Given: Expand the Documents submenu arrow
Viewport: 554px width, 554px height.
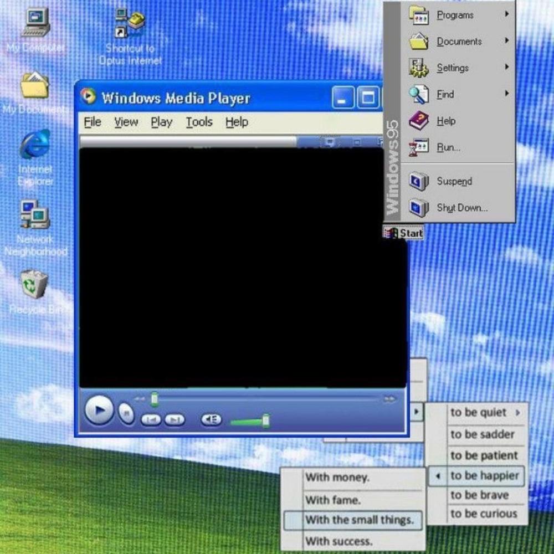Looking at the screenshot, I should [x=507, y=40].
